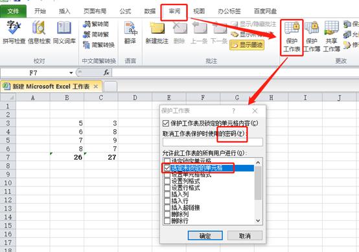359x252 pixels.
Task: Switch to the 公式 tab
Action: pyautogui.click(x=125, y=11)
